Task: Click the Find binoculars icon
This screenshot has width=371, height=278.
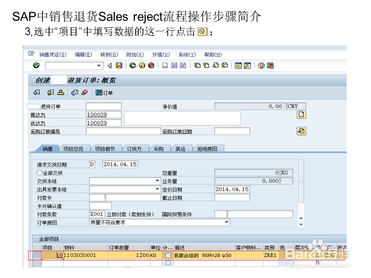Action: [174, 66]
